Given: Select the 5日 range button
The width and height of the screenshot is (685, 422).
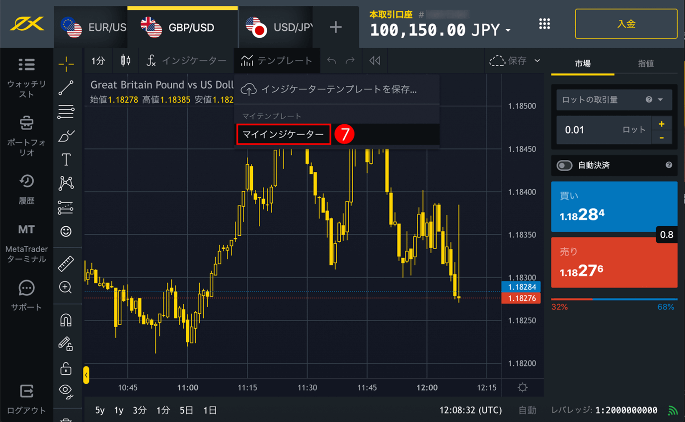Looking at the screenshot, I should [x=186, y=410].
